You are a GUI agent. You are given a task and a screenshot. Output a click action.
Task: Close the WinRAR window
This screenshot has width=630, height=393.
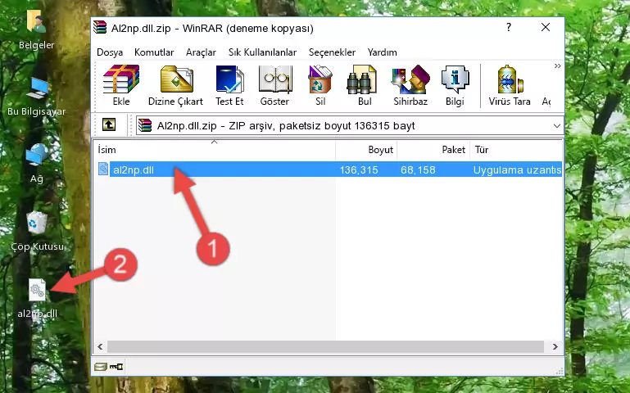pos(546,27)
